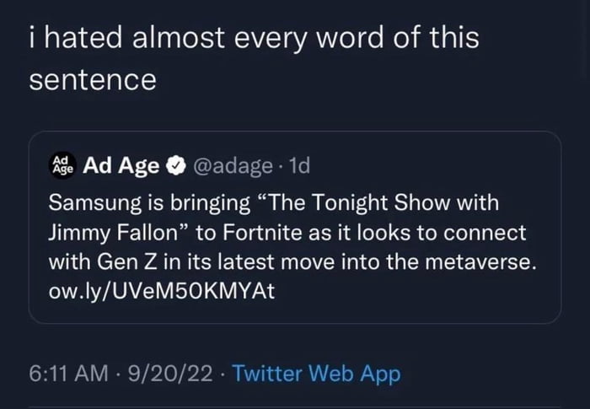The image size is (590, 409).
Task: Click the Twitter Web App source link
Action: tap(316, 374)
